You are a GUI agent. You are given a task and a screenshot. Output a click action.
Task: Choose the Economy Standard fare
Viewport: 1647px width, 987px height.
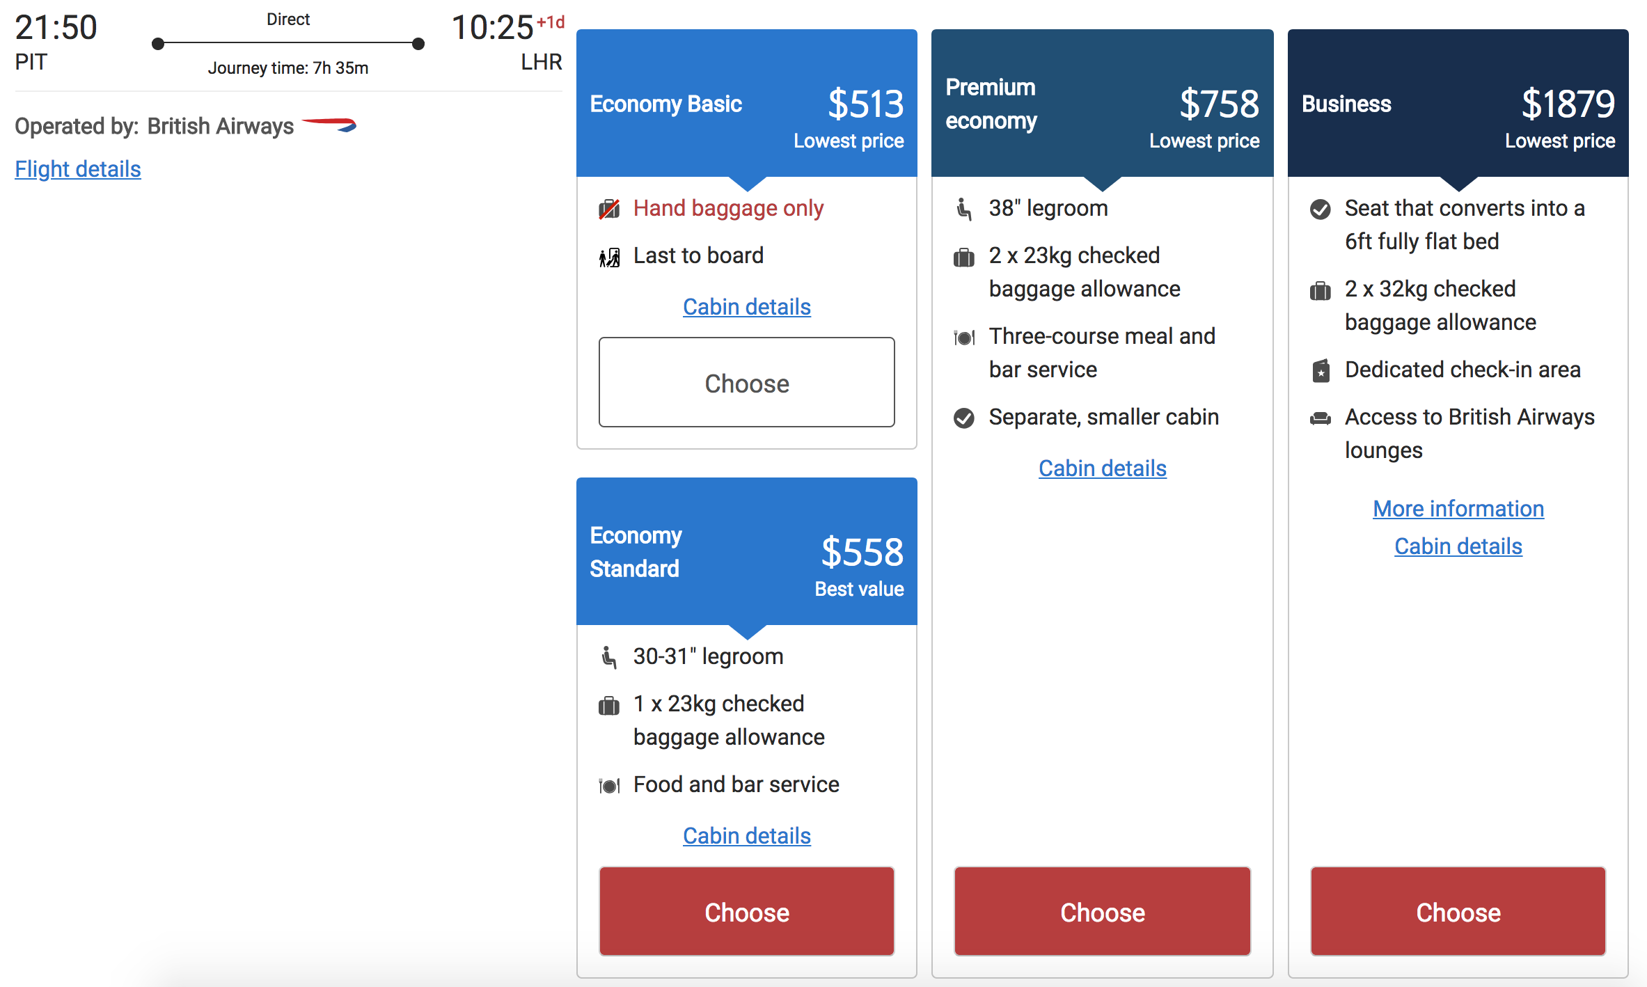pyautogui.click(x=747, y=912)
